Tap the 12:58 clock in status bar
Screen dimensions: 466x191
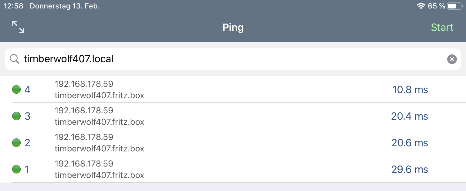coord(13,6)
